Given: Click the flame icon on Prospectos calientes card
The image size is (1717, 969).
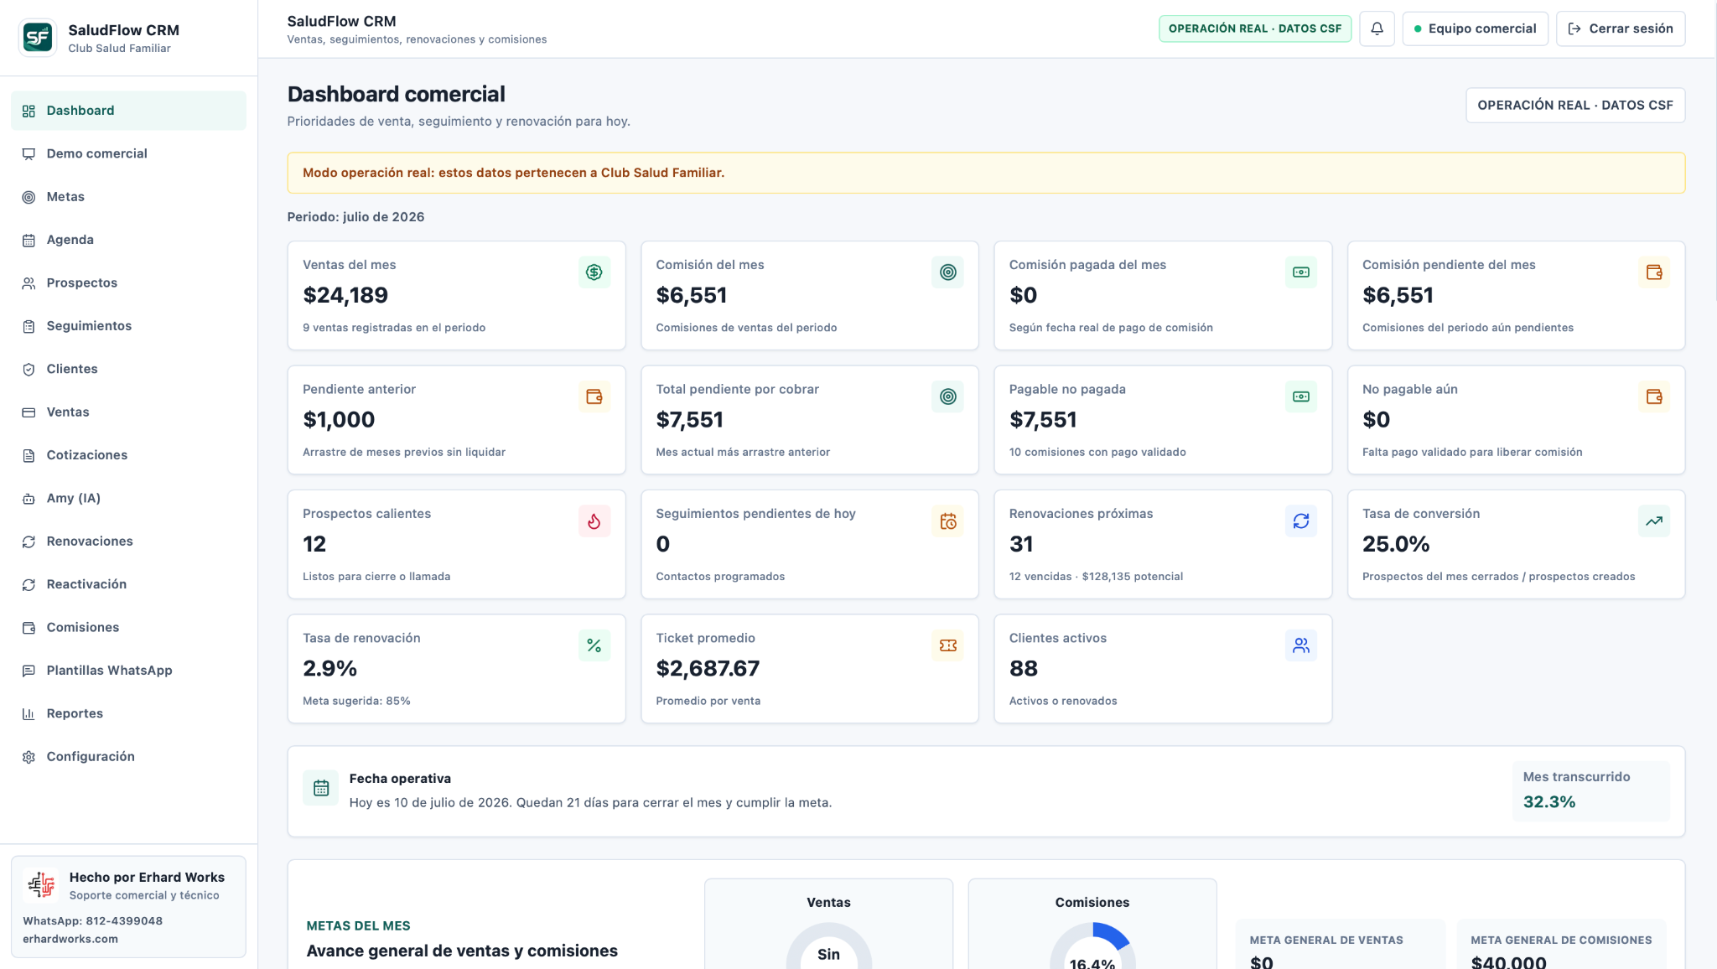Looking at the screenshot, I should (594, 521).
